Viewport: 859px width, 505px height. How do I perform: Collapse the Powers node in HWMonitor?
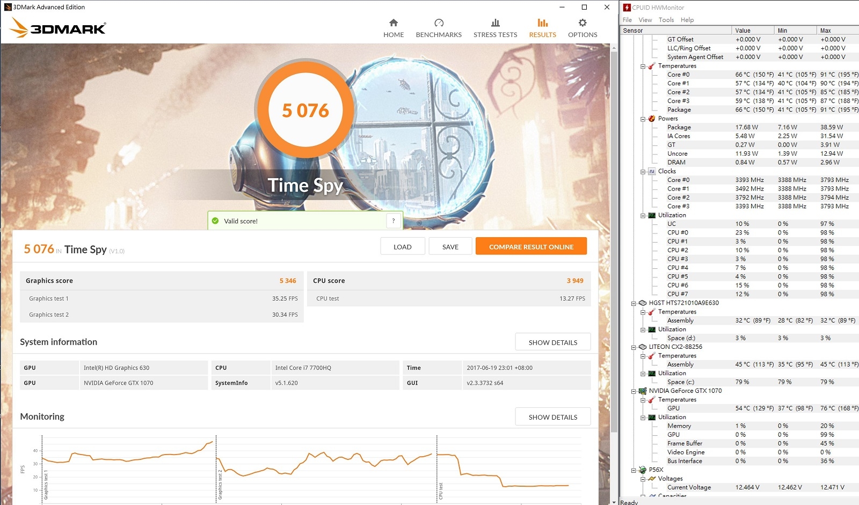643,119
